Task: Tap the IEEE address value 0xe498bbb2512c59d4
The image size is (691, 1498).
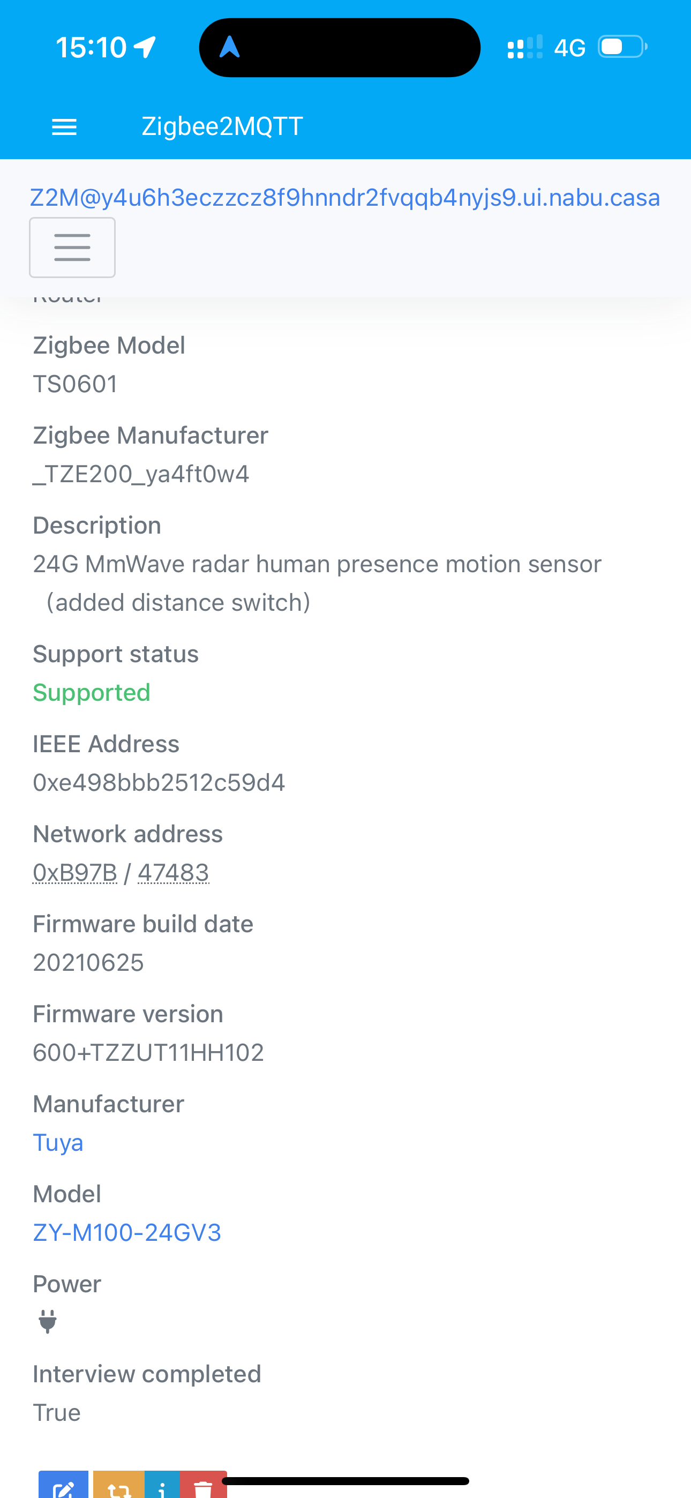Action: 159,782
